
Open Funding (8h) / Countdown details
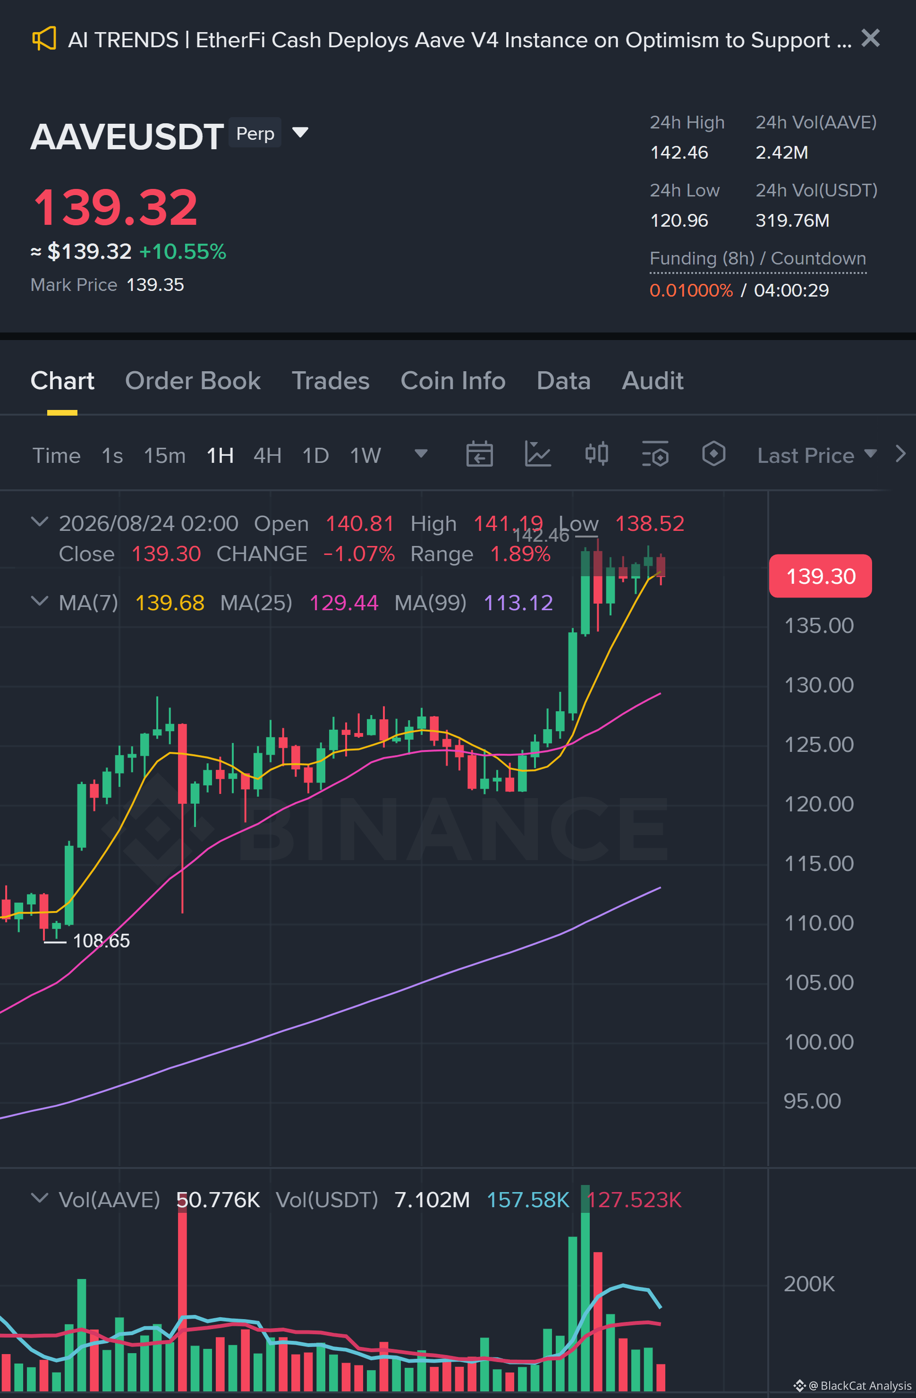point(757,258)
